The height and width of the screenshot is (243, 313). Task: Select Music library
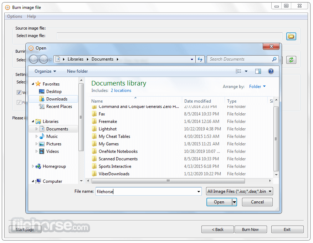coord(52,136)
